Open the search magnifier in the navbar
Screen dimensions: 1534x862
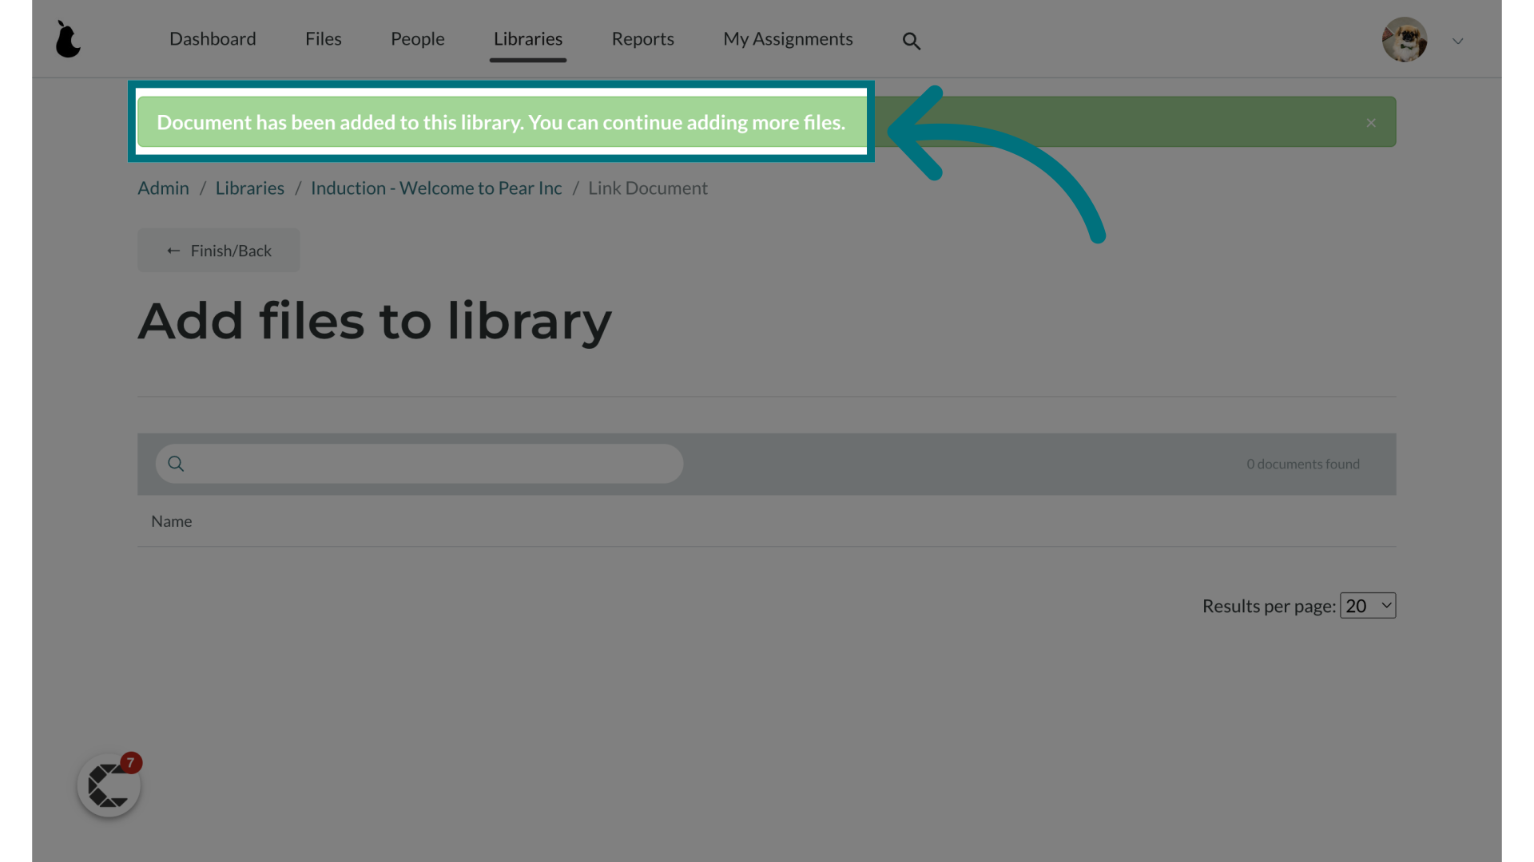(x=912, y=41)
